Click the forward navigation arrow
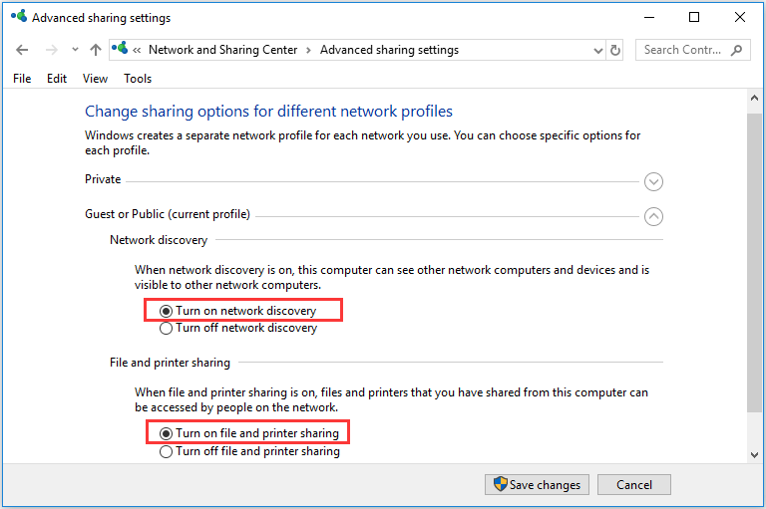Image resolution: width=766 pixels, height=509 pixels. pyautogui.click(x=51, y=50)
